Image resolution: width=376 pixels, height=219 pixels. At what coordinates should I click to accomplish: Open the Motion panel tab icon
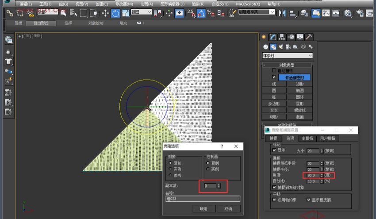click(291, 37)
